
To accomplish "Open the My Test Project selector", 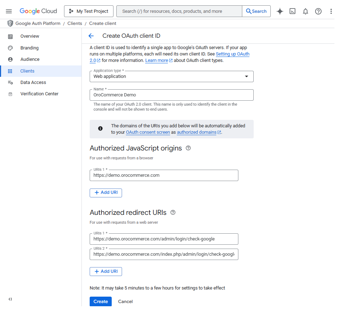I will click(x=89, y=11).
